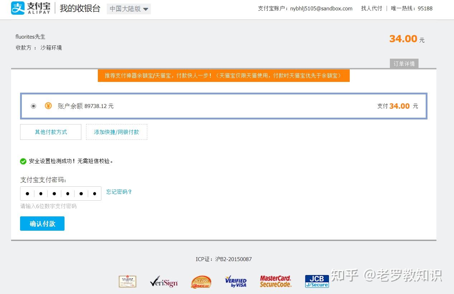Click the ICP证 沪B2-20150087 text
Screen dimensions: 454x294
pos(224,259)
